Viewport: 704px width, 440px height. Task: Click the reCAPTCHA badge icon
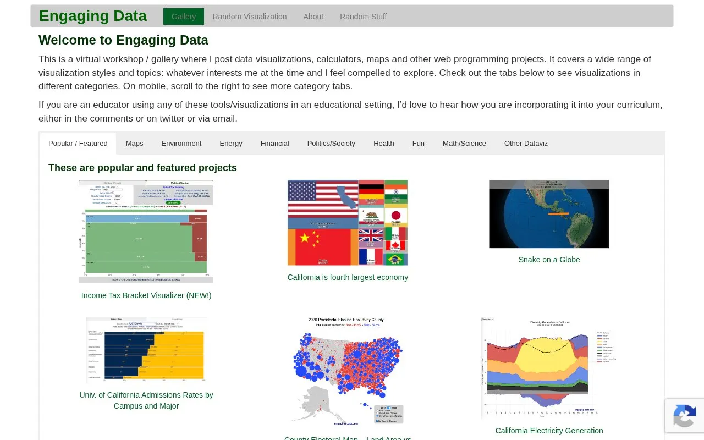tap(684, 416)
